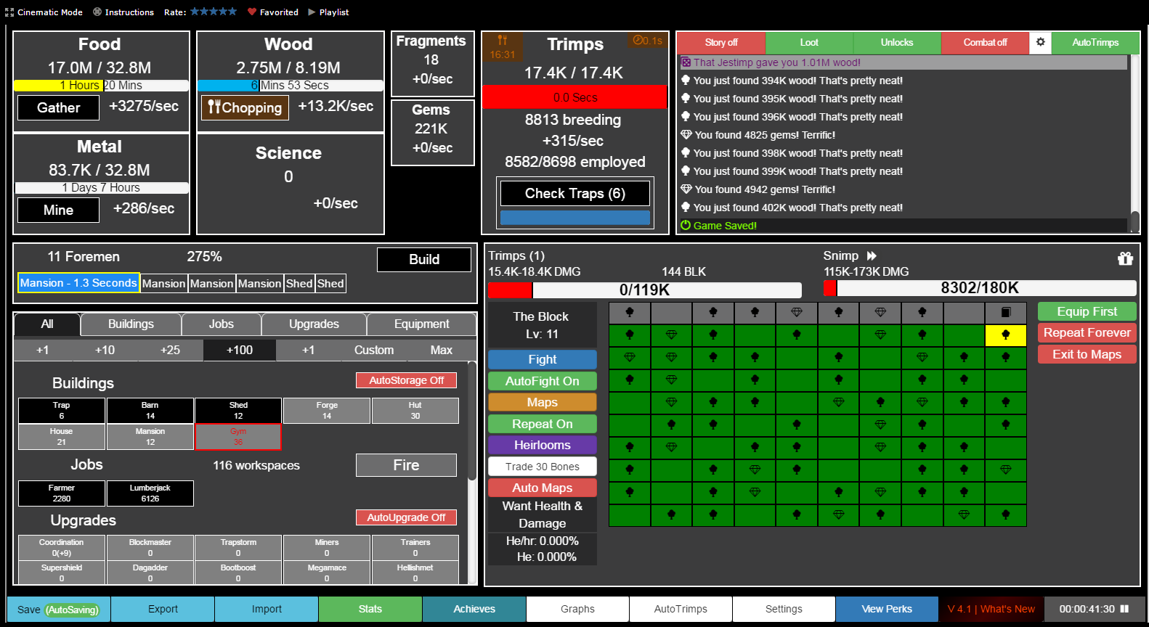The image size is (1149, 627).
Task: Select the +100 purchase amount
Action: 240,350
